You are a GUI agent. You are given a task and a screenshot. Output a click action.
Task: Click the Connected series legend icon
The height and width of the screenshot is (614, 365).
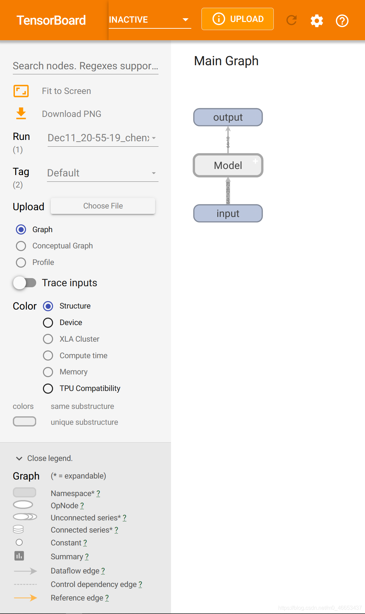(18, 529)
